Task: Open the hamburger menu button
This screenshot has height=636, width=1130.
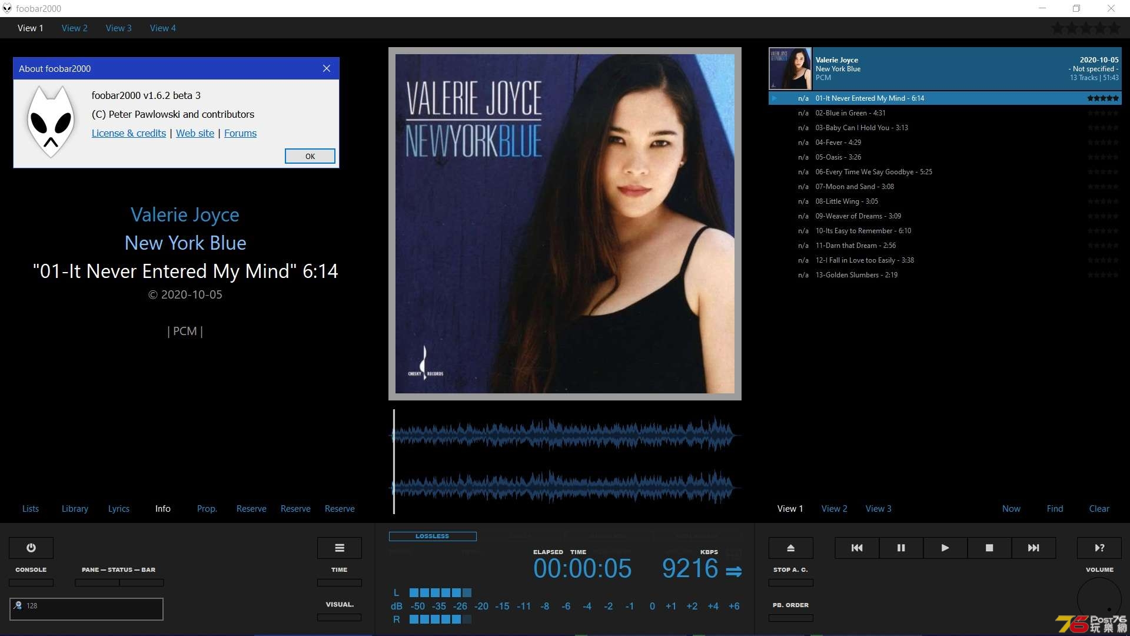Action: 340,548
